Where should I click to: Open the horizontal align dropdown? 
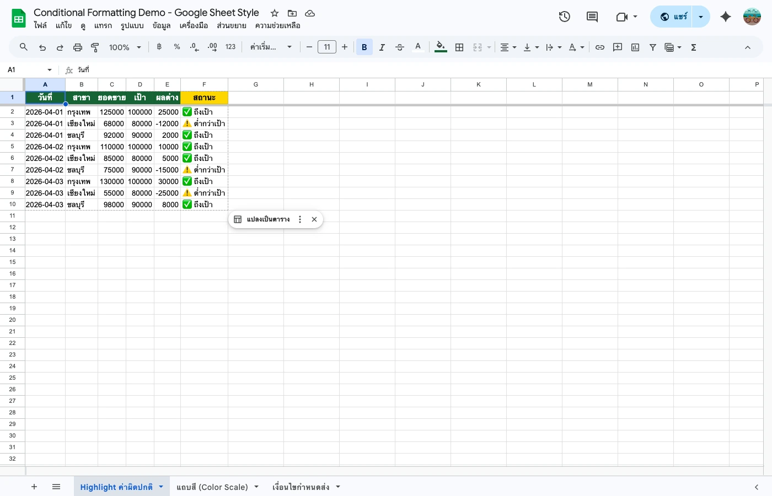[508, 47]
